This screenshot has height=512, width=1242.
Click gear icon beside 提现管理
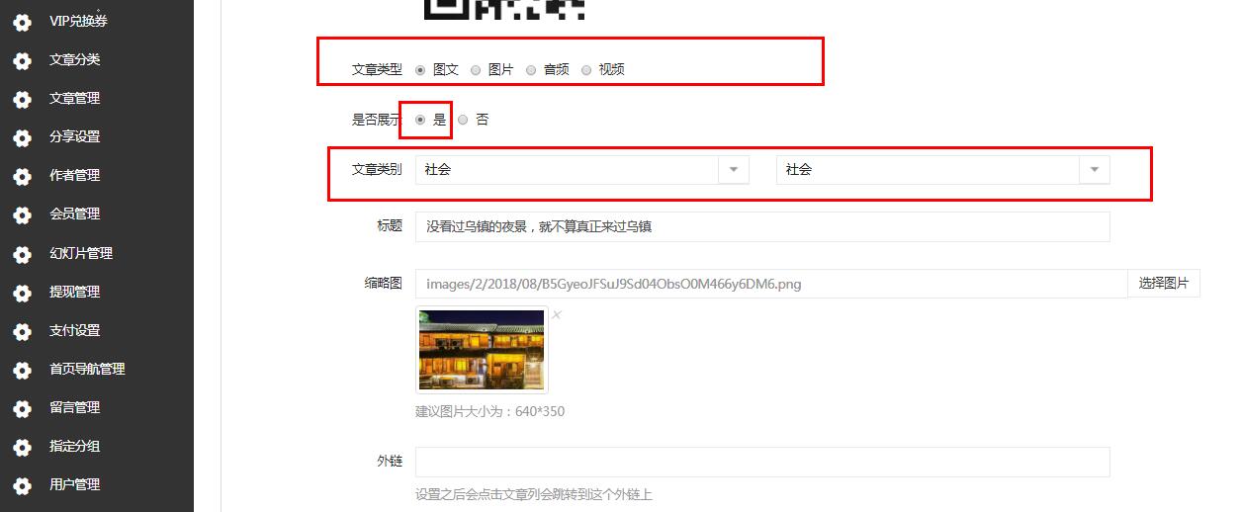pos(22,293)
